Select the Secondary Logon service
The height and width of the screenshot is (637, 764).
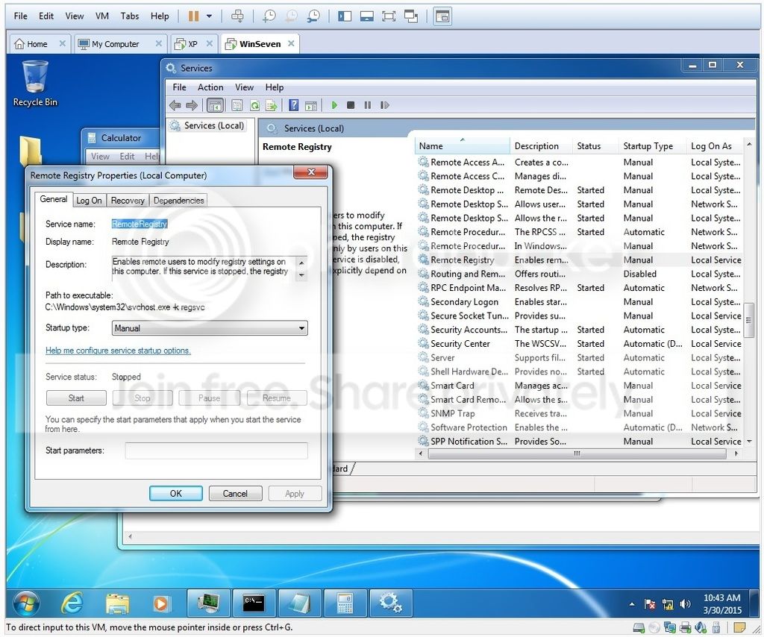(x=580, y=302)
